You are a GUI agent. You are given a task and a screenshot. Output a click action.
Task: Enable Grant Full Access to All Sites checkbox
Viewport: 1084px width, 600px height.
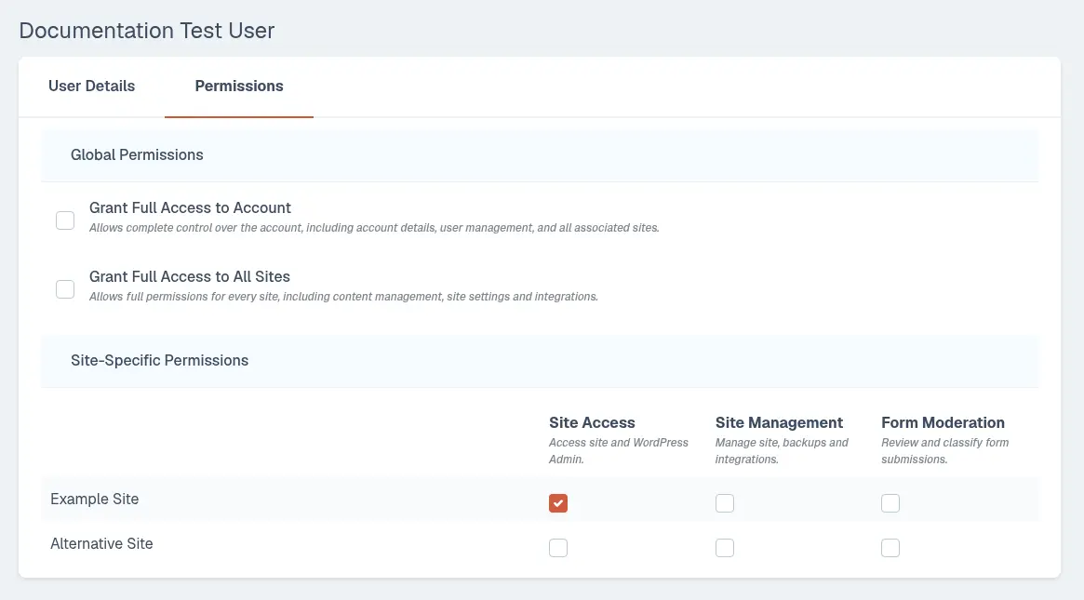click(65, 289)
